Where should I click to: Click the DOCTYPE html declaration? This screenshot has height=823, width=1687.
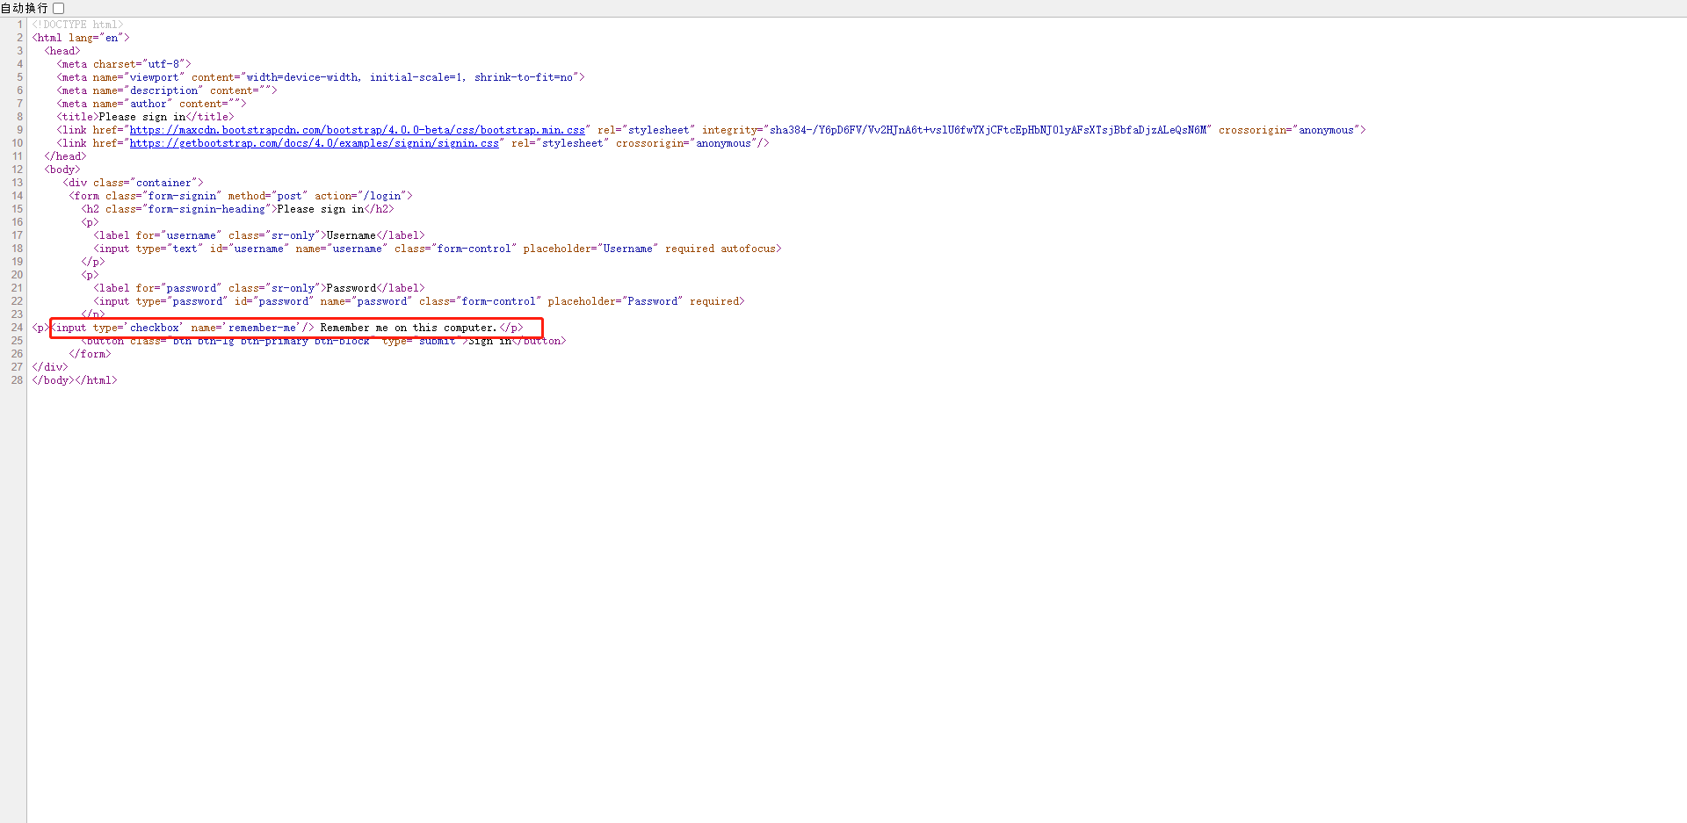pos(77,24)
